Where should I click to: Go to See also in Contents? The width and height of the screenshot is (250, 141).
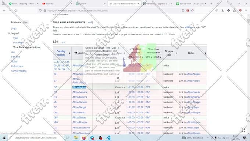15,57
